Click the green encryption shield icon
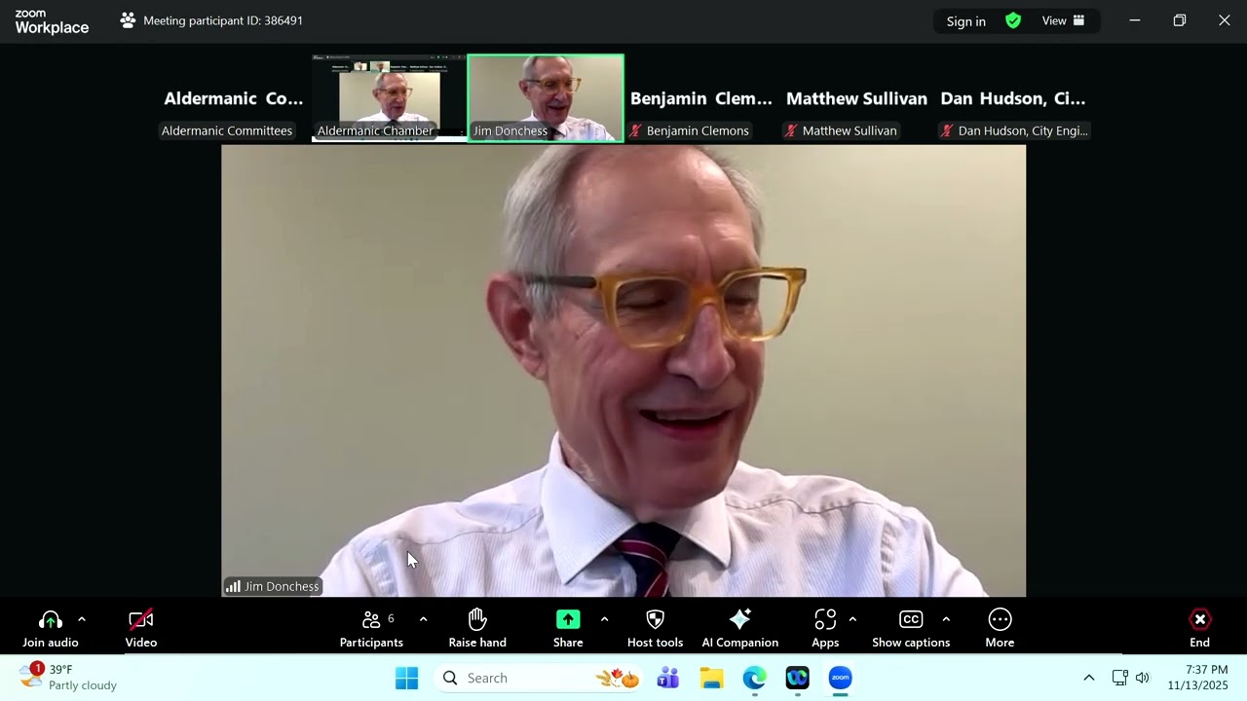Image resolution: width=1247 pixels, height=701 pixels. [x=1013, y=20]
